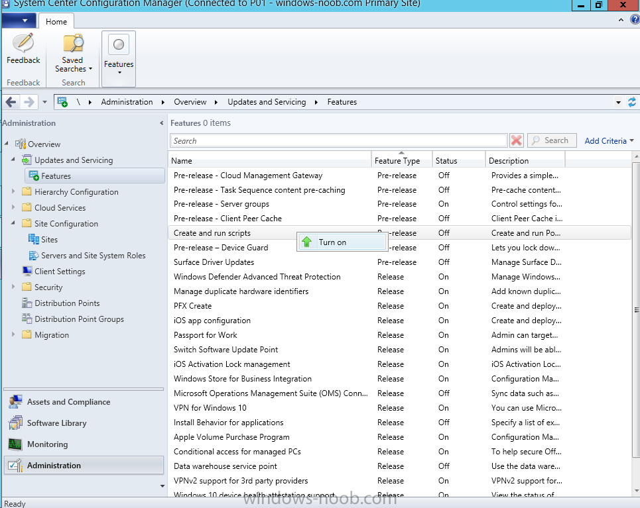Screen dimensions: 640x508
Task: Open the application menu dropdown button
Action: point(19,21)
